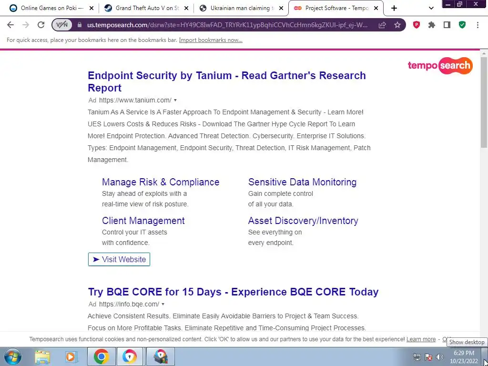Expand dropdown arrow beside tanium.com URL
The width and height of the screenshot is (488, 366).
click(175, 100)
